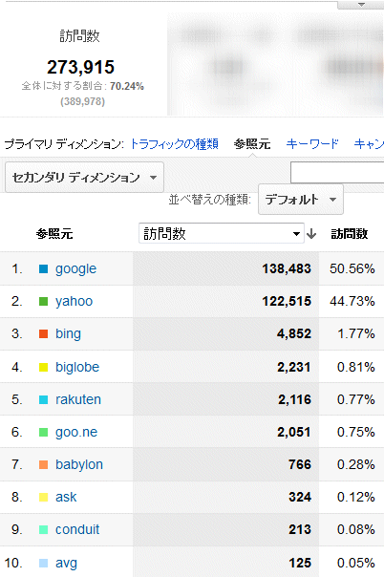The height and width of the screenshot is (577, 384).
Task: Click the 訪問数 summary heading at top
Action: click(x=79, y=36)
